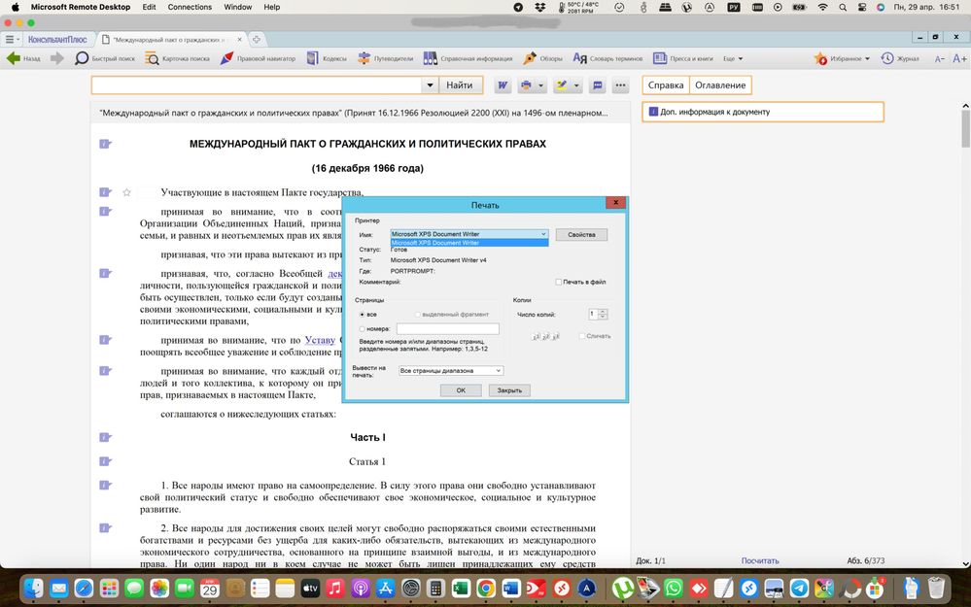
Task: Open the Connections menu
Action: pos(190,7)
